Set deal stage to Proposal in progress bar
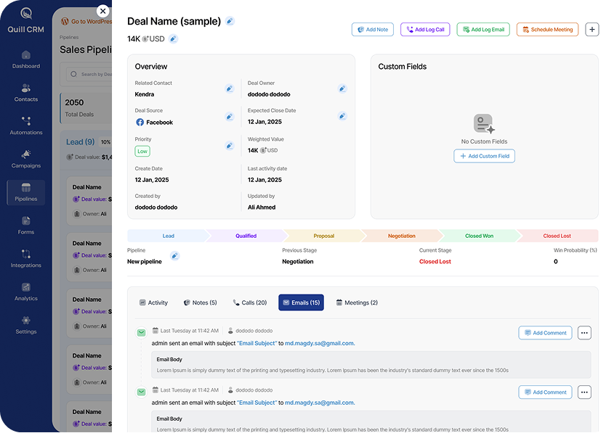614x433 pixels. pos(324,236)
